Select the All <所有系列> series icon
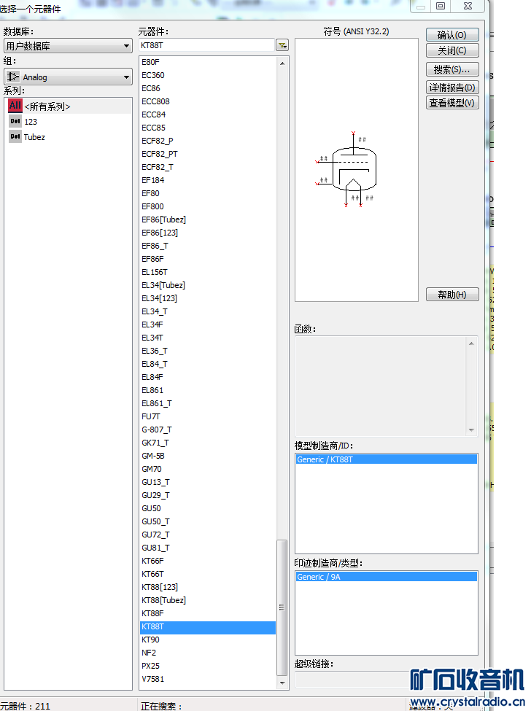 (x=15, y=106)
